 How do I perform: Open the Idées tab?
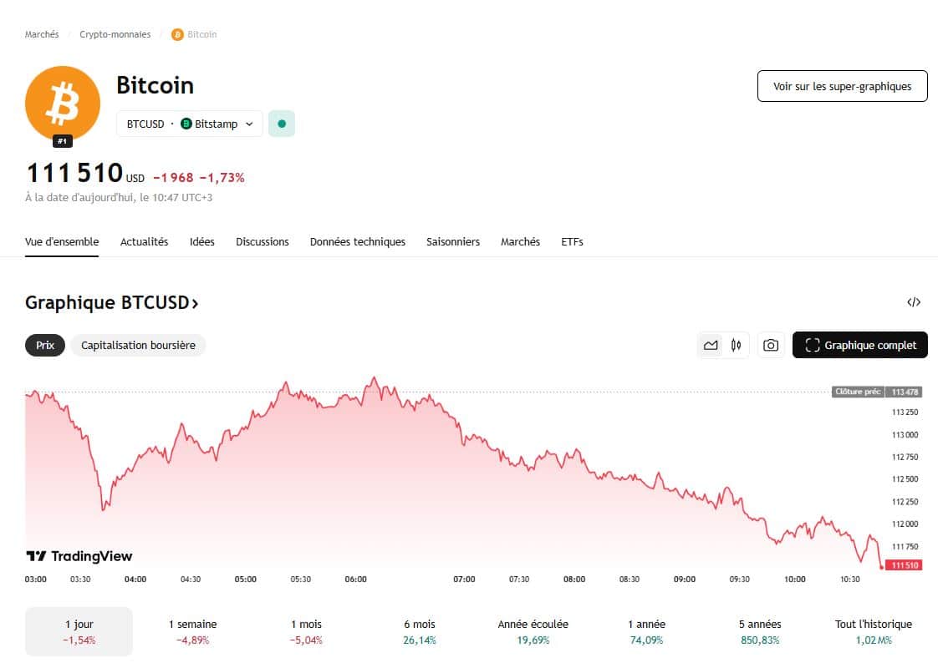[x=202, y=242]
